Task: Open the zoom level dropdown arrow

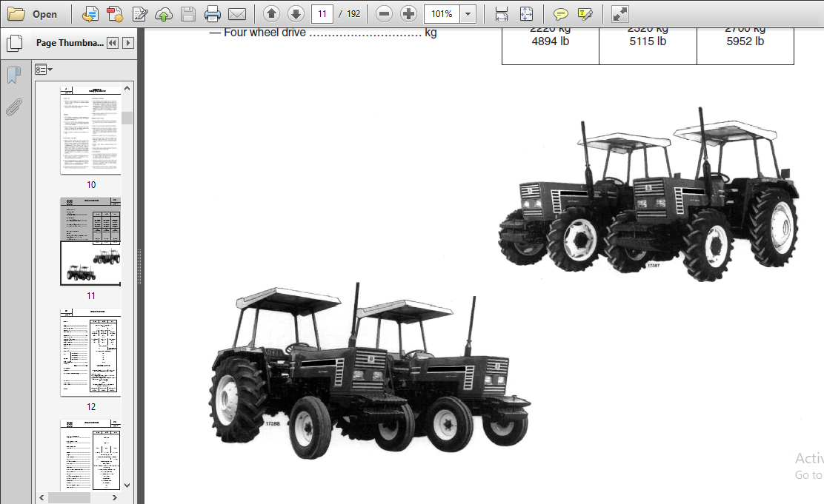Action: coord(468,13)
